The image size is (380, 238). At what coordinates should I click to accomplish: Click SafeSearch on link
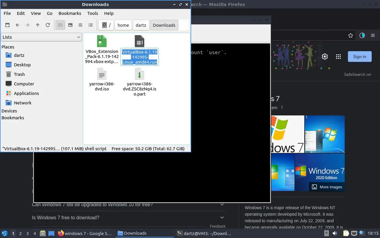357,75
